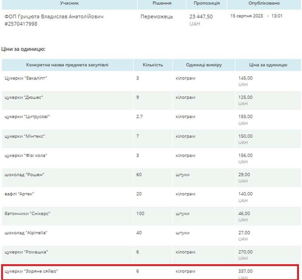The height and width of the screenshot is (280, 302).
Task: Click the Опубліковано column header
Action: [x=264, y=3]
